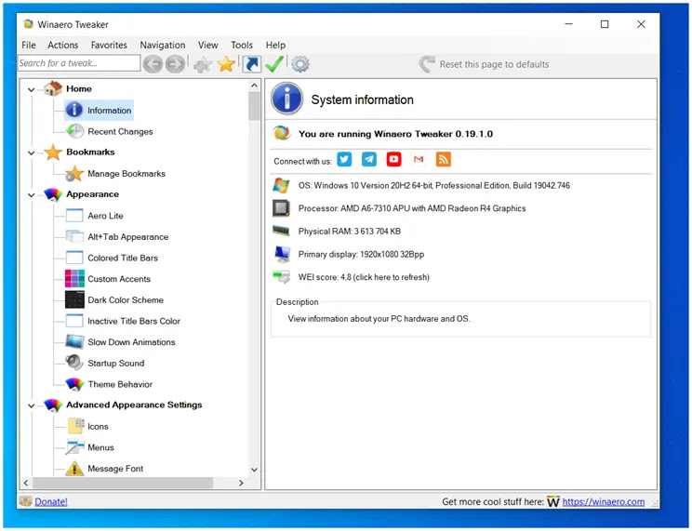Click the Advanced Appearance Settings label

[x=134, y=405]
